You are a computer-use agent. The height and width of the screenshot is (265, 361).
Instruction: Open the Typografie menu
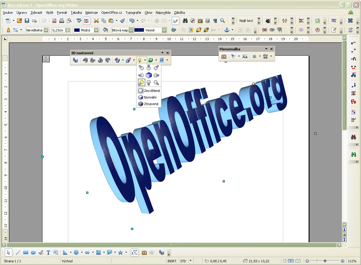tap(134, 13)
